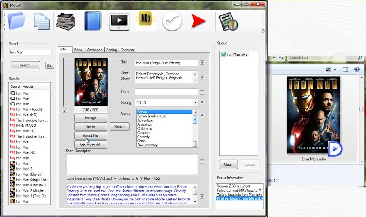Toggle the Rating checkbox

tap(202, 102)
